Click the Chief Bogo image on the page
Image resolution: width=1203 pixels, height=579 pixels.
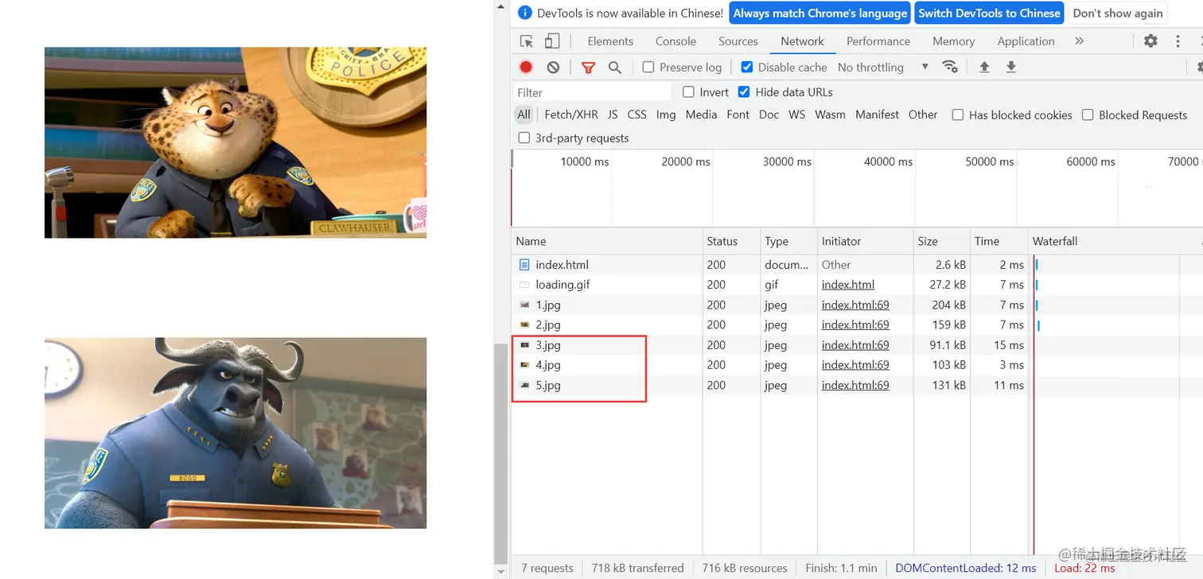pyautogui.click(x=236, y=433)
